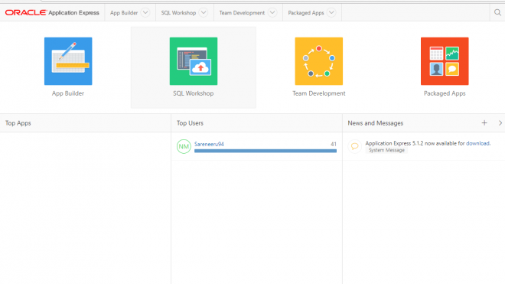
Task: Select Team Development in top navigation
Action: click(x=242, y=13)
